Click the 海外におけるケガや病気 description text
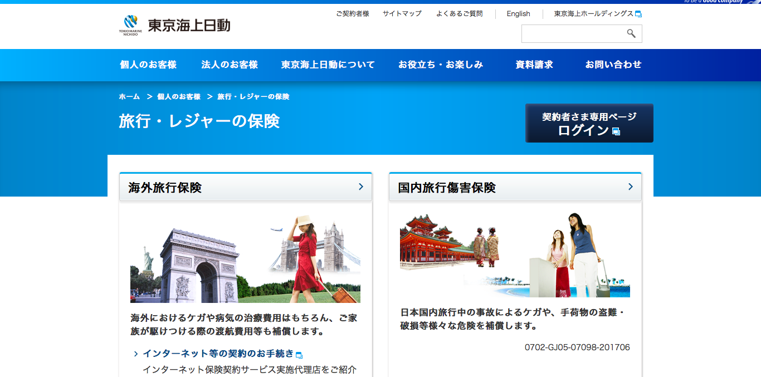Image resolution: width=761 pixels, height=377 pixels. (x=244, y=325)
